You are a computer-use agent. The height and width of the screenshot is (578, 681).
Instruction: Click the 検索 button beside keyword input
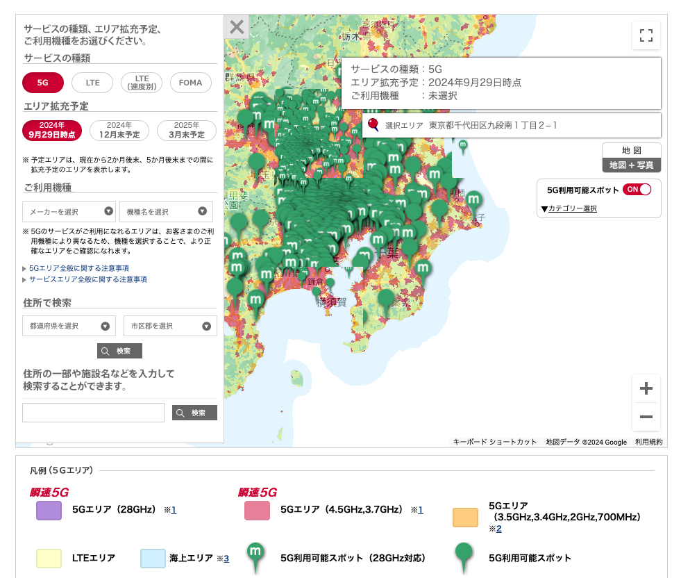194,413
